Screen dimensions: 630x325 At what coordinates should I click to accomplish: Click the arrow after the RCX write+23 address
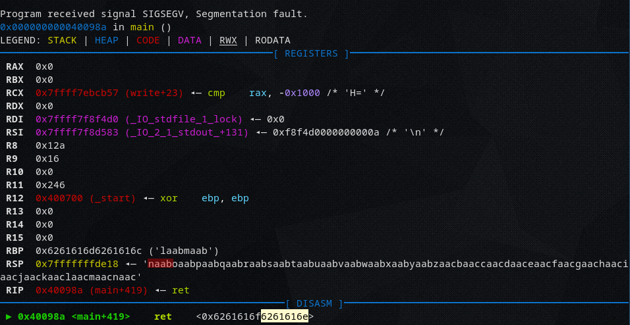196,93
